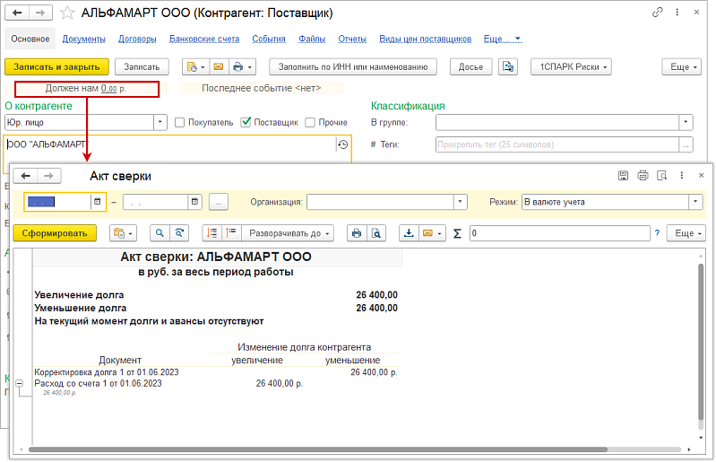The width and height of the screenshot is (716, 462).
Task: Click the Сформировать button
Action: tap(56, 233)
